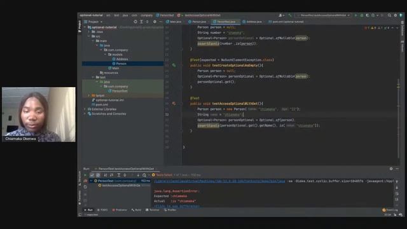Switch to PersonTest.testAccessOptionalWithGet run tab
407x229 pixels.
(x=125, y=169)
